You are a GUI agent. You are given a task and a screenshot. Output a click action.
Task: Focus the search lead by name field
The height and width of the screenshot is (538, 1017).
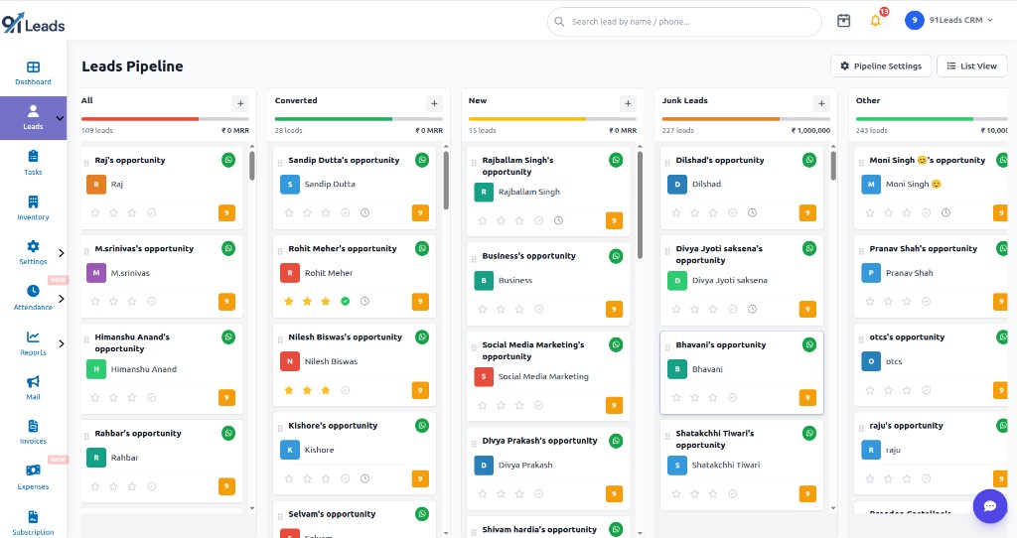[x=685, y=22]
